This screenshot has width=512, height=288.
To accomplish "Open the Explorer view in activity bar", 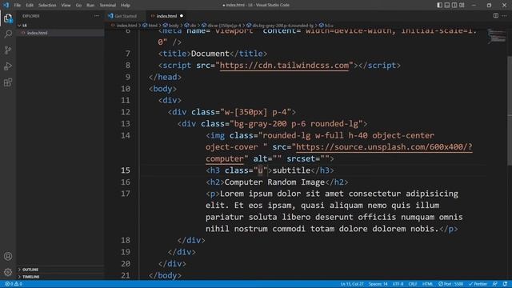I will [x=8, y=18].
